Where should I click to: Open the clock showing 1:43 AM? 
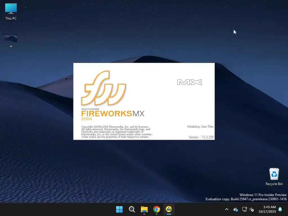pyautogui.click(x=267, y=209)
